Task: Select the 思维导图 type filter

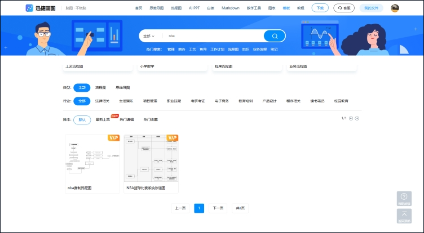Action: (122, 88)
